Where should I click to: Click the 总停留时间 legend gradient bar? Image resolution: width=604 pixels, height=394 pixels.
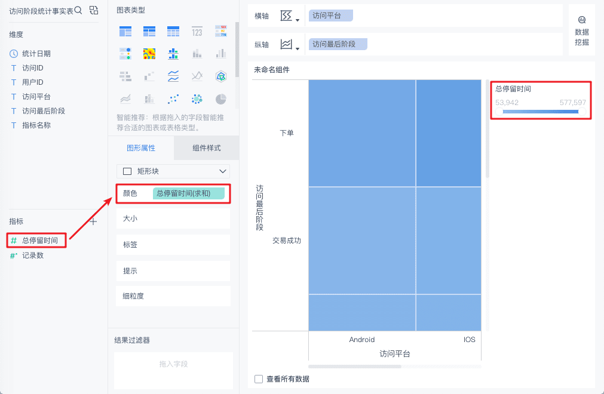pos(541,112)
